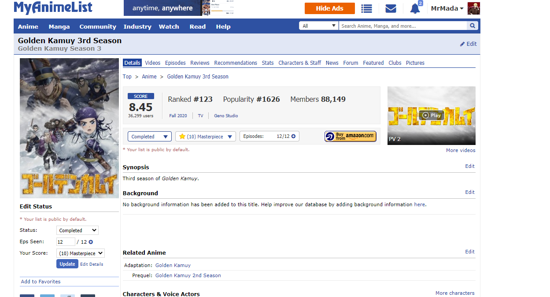Switch to the Clubs tab

tap(395, 63)
